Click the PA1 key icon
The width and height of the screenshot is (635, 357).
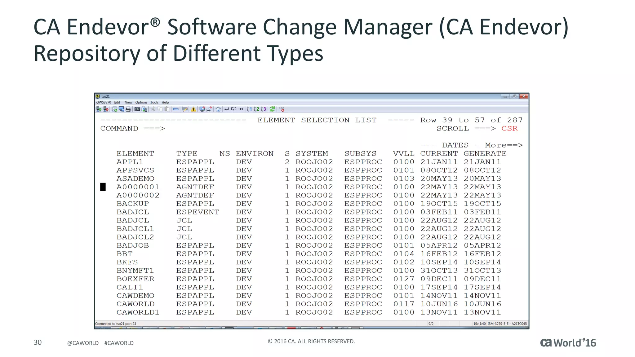249,109
